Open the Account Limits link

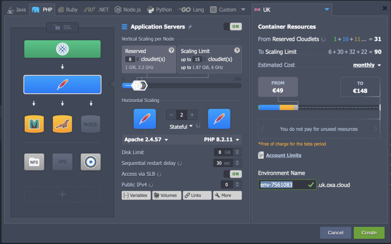point(283,155)
